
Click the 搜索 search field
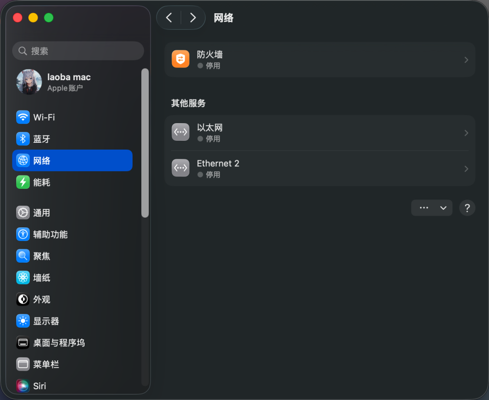pyautogui.click(x=78, y=51)
